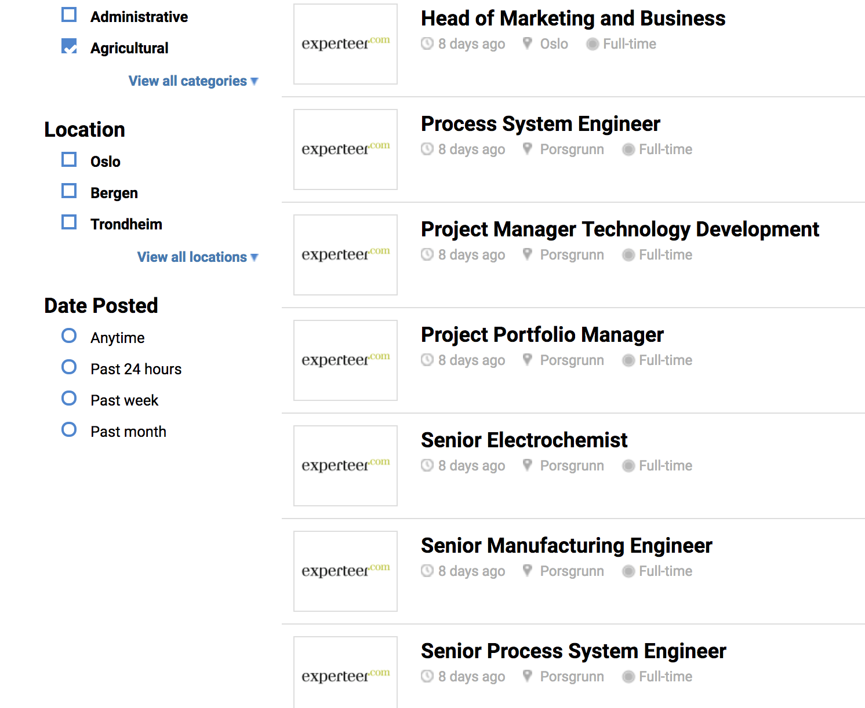Uncheck the Agricultural category checkbox
Screen dimensions: 865x708
(69, 46)
